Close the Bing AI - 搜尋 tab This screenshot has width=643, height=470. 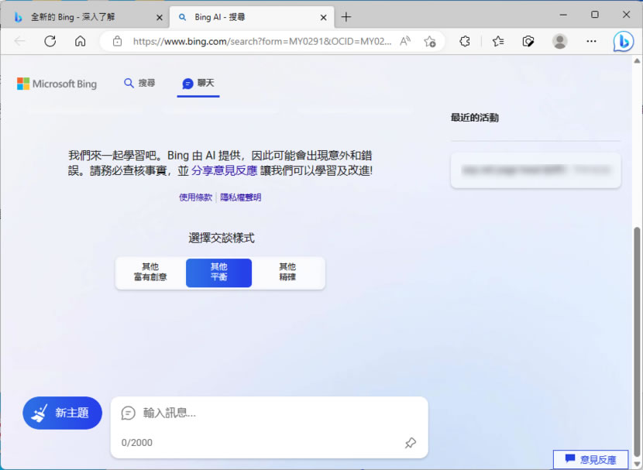coord(324,18)
